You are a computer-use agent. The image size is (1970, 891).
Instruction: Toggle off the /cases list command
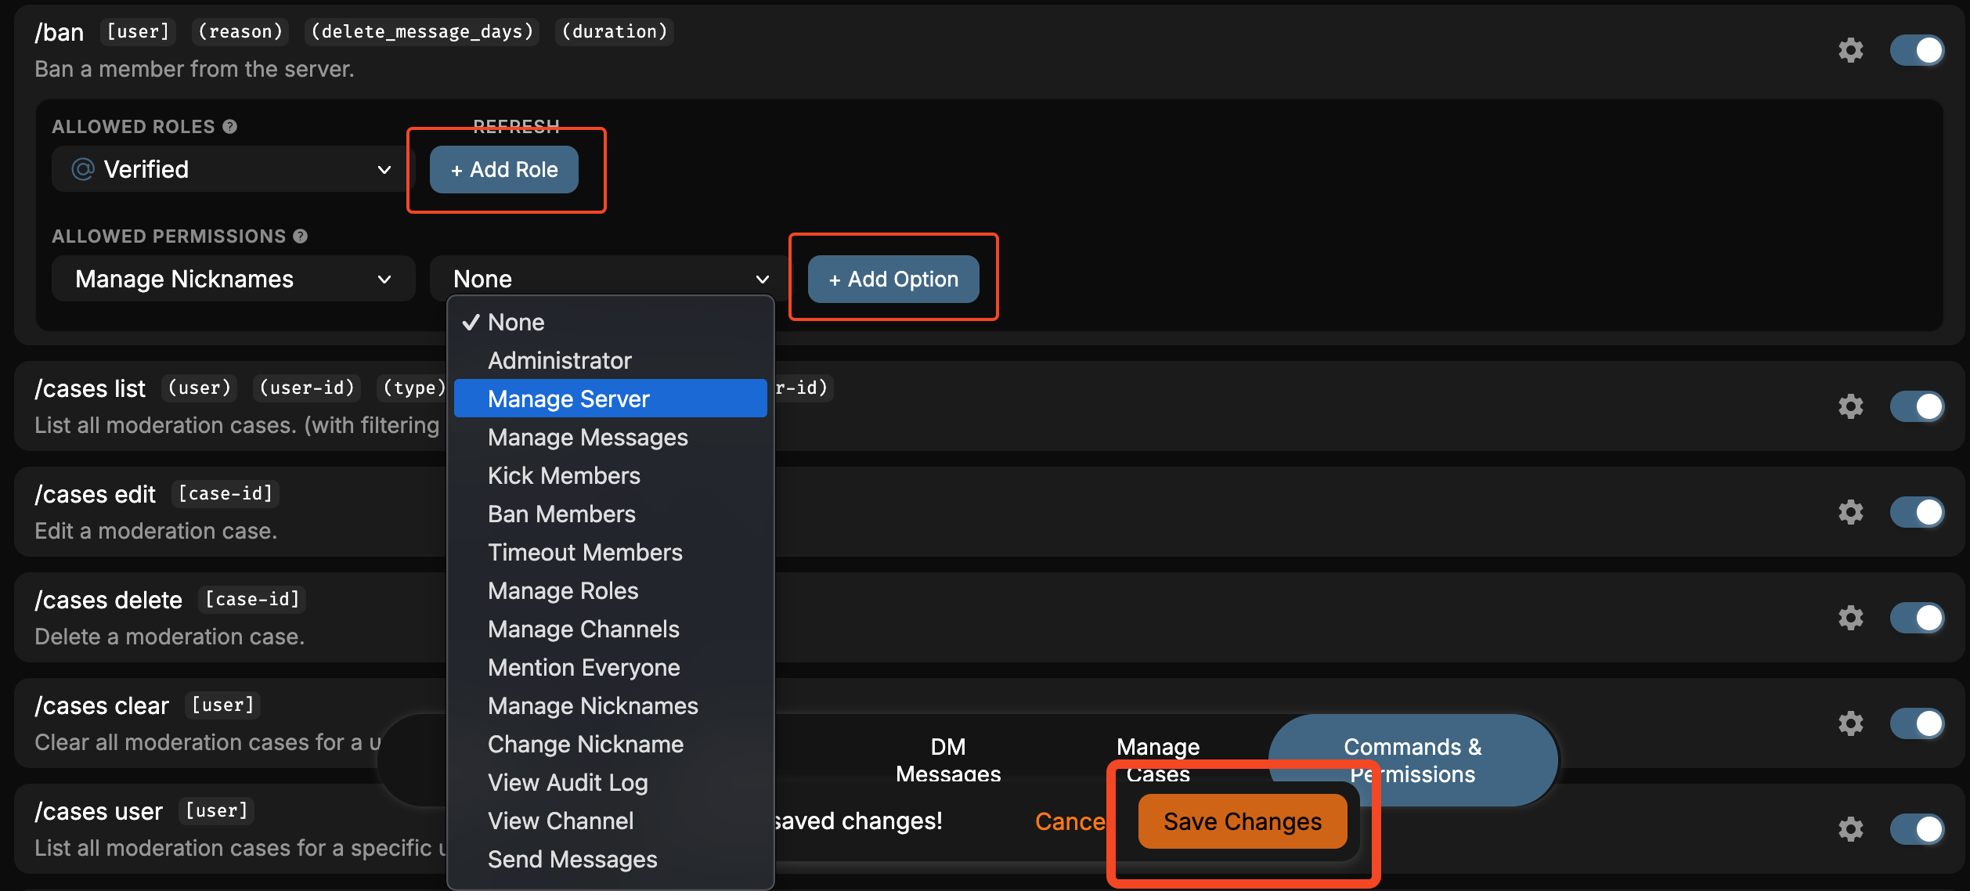point(1917,406)
